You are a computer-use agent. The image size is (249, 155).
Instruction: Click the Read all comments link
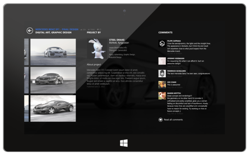tap(173, 120)
